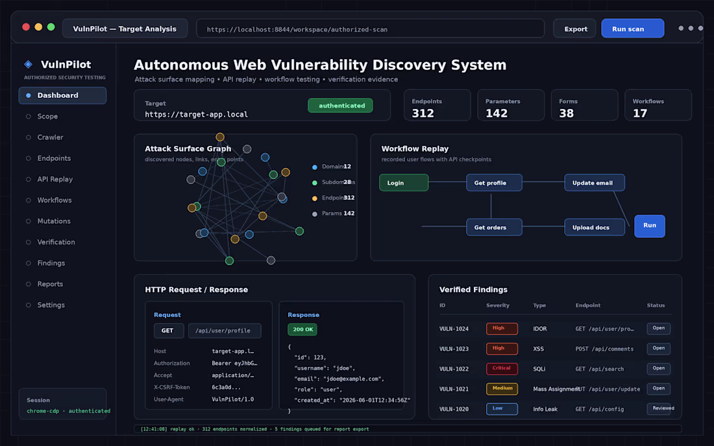The image size is (714, 446).
Task: Open finding VULN-1024
Action: (454, 329)
